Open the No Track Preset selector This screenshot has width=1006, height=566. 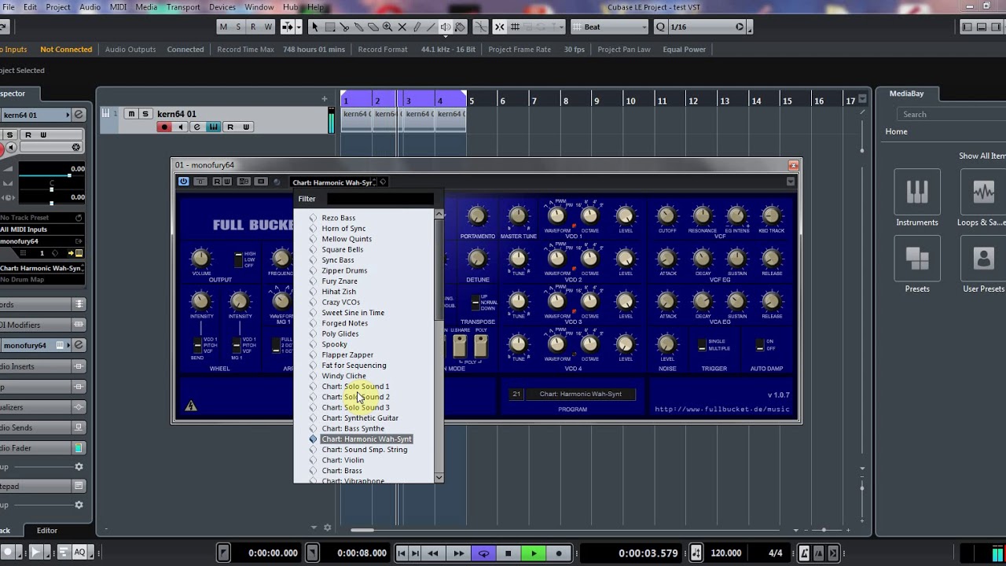coord(42,218)
